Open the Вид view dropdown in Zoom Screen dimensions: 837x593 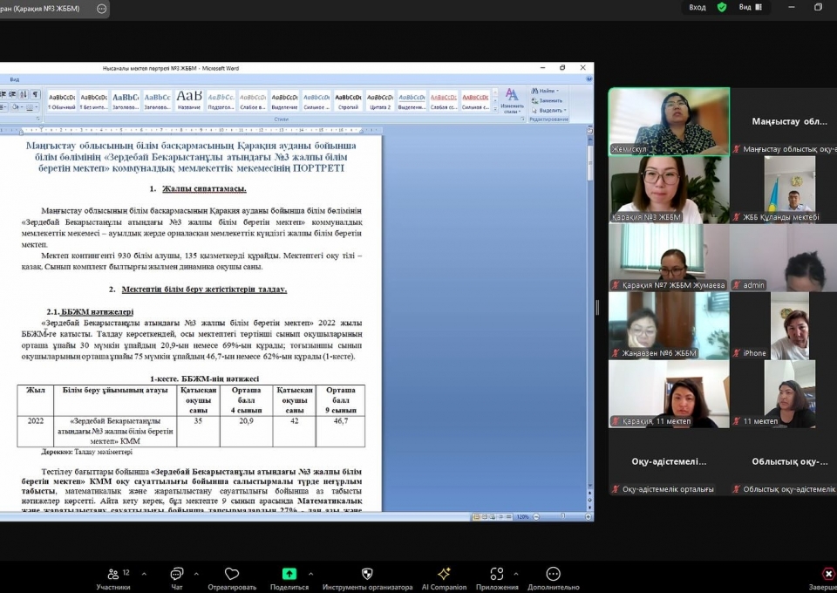751,8
